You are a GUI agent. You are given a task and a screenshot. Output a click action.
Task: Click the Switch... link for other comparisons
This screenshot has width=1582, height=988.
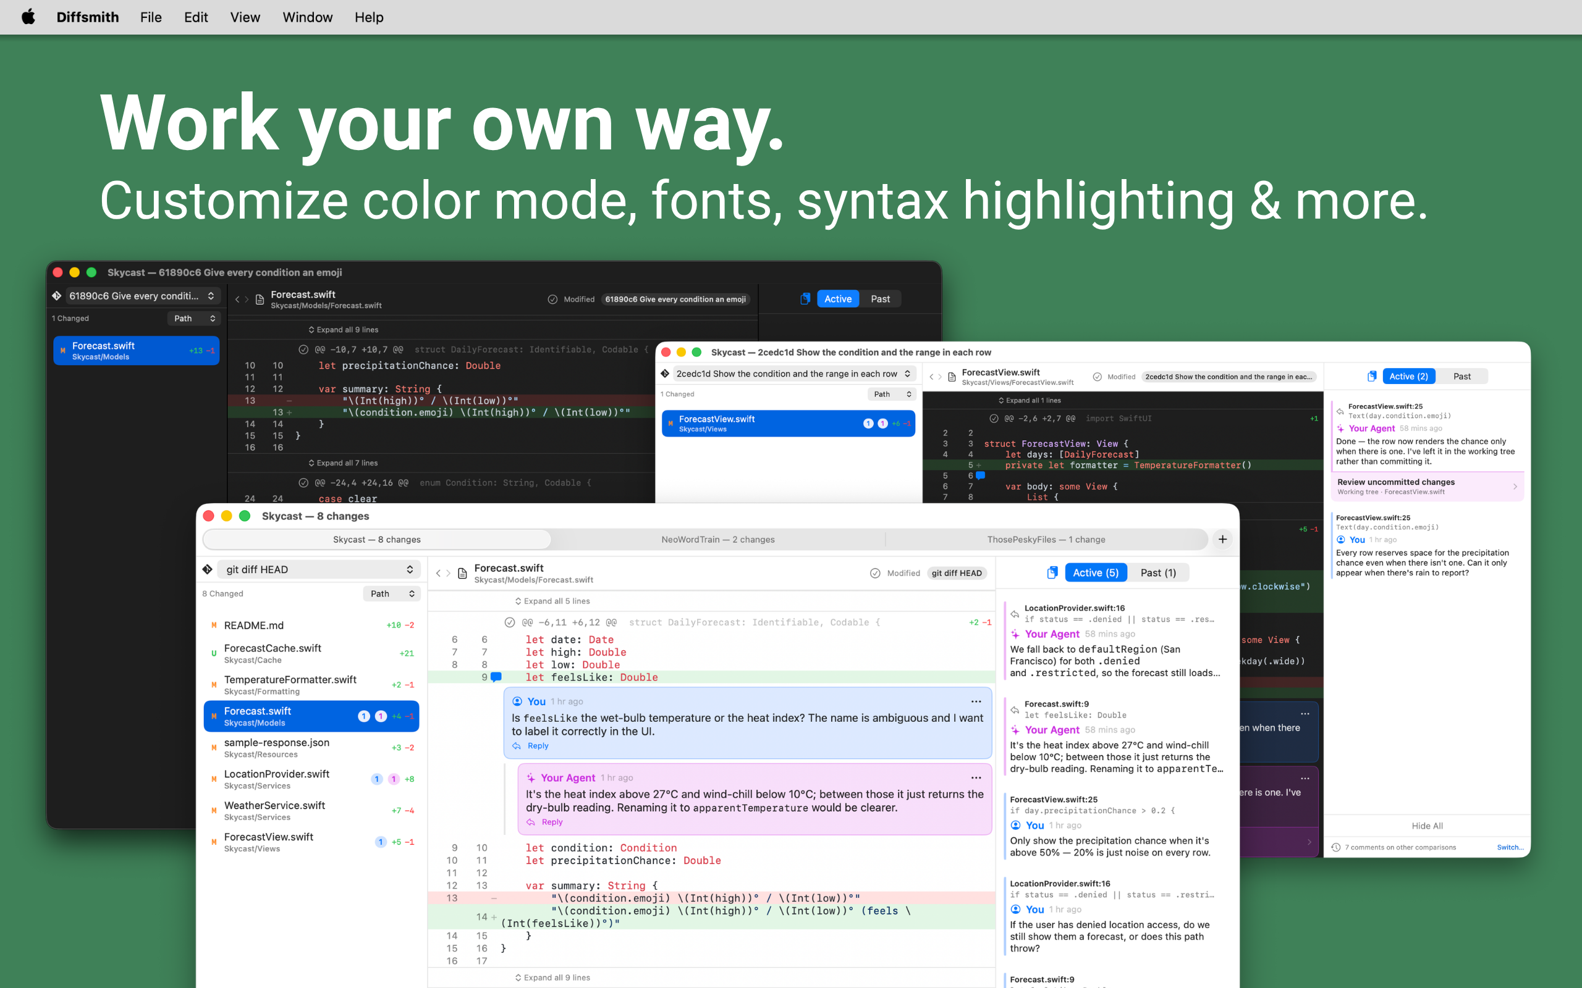pyautogui.click(x=1510, y=847)
